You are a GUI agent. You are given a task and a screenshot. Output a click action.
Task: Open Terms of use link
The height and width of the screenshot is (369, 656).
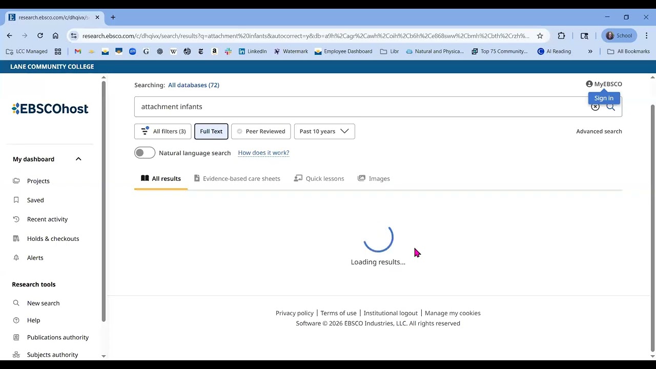pos(338,313)
